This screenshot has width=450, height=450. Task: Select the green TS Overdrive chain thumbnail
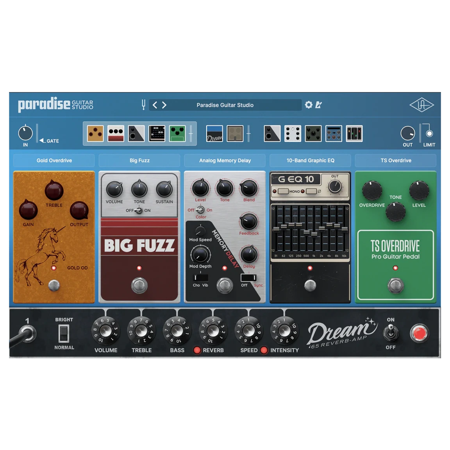(177, 134)
